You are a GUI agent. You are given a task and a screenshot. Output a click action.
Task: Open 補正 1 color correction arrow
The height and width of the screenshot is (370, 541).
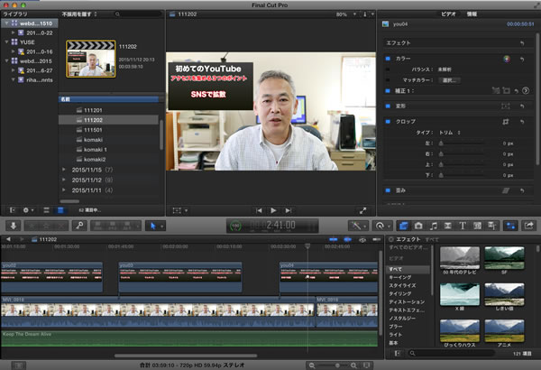point(526,90)
